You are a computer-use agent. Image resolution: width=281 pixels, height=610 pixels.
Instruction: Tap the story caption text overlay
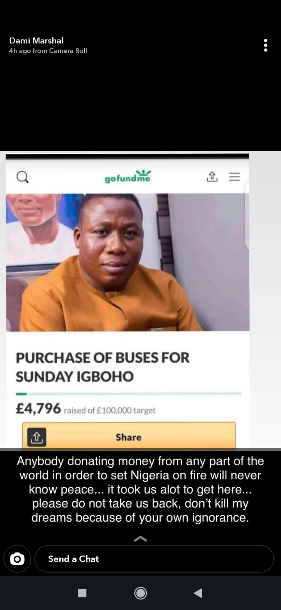(140, 489)
